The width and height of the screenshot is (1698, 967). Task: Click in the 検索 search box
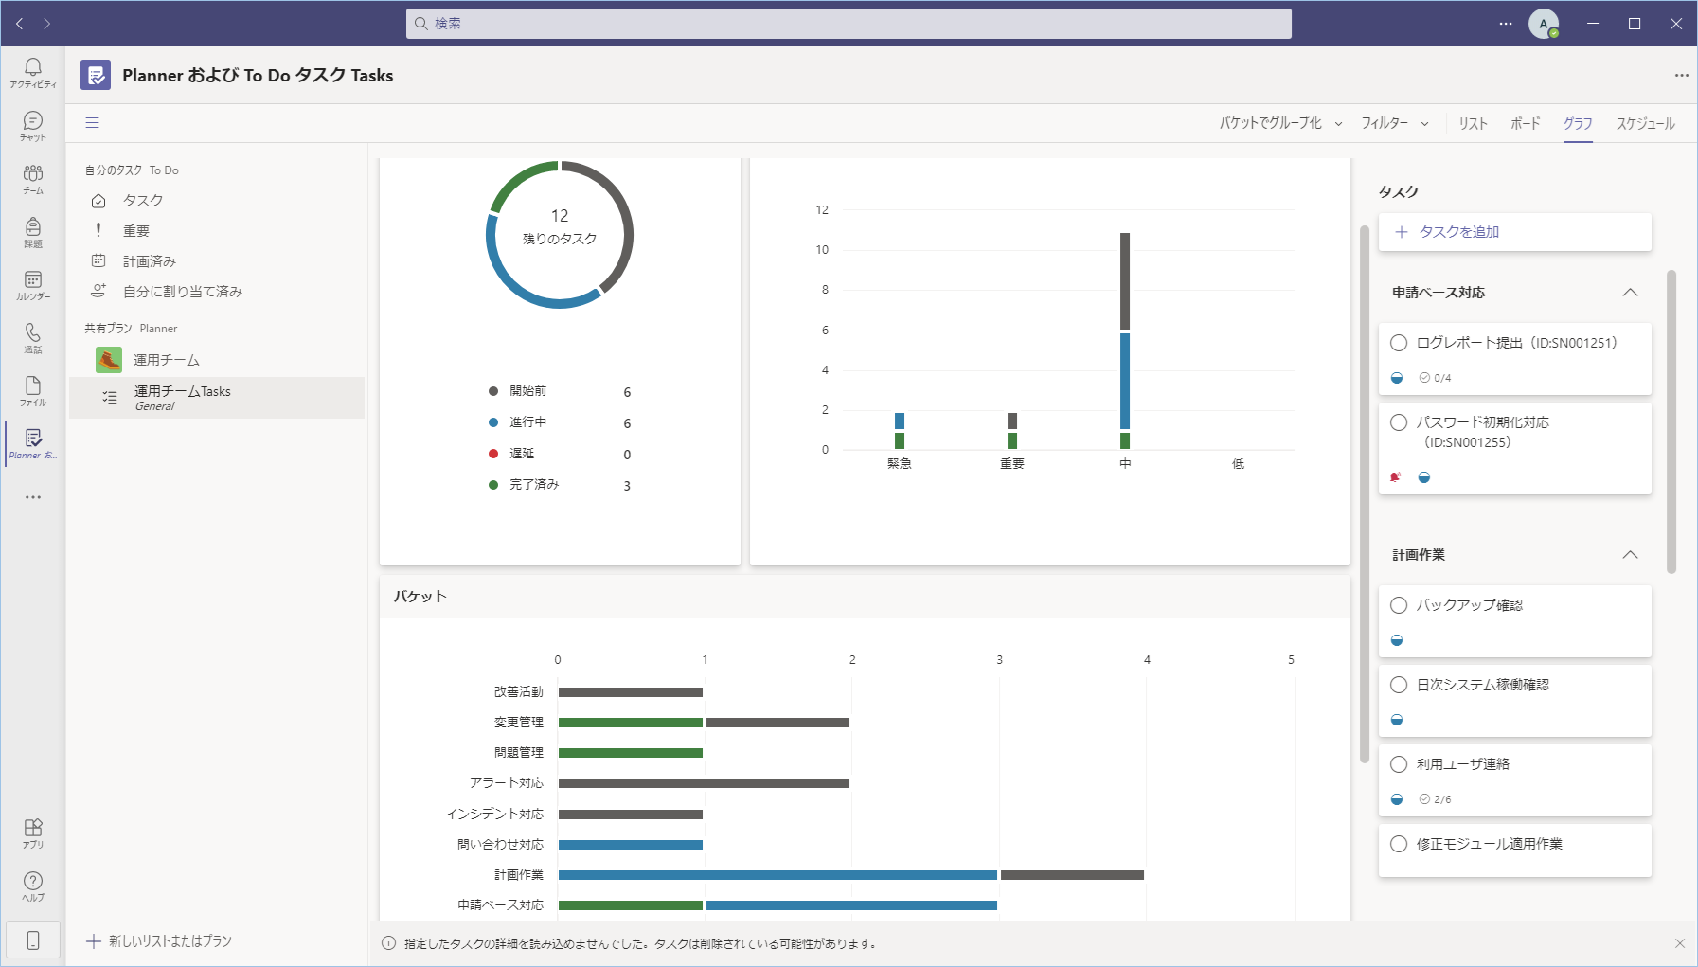click(849, 24)
